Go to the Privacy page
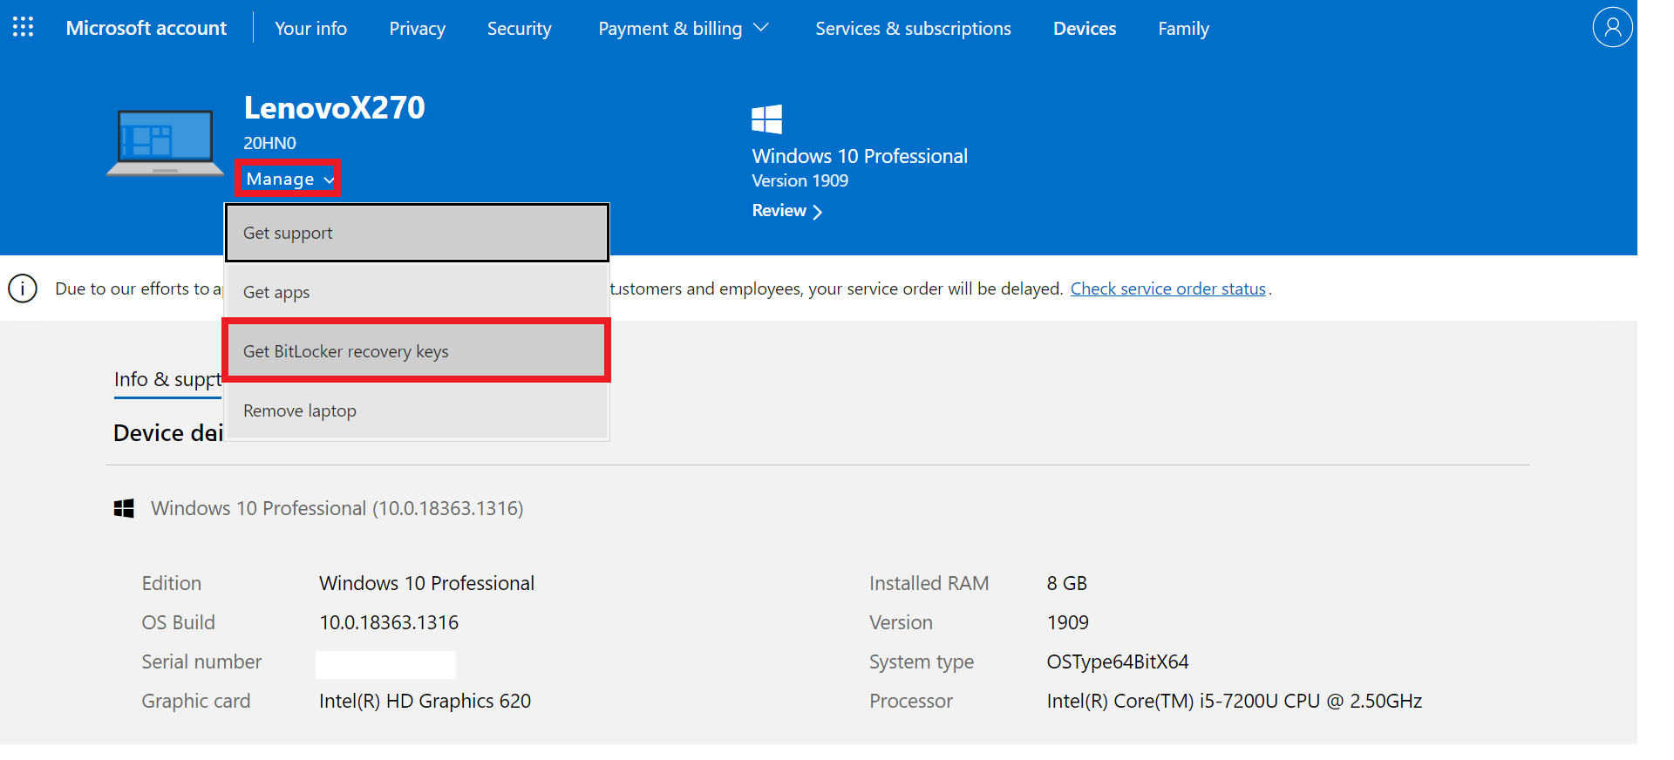 [x=417, y=29]
